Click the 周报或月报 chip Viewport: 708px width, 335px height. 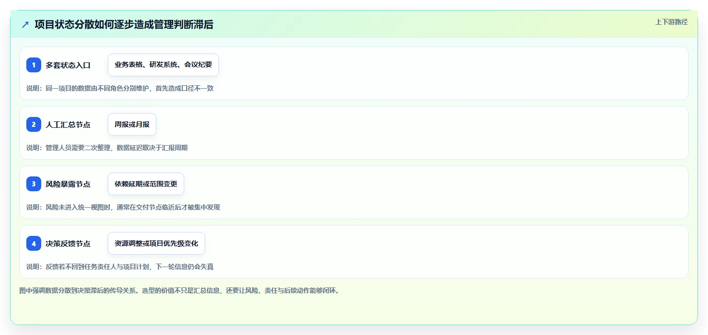132,124
